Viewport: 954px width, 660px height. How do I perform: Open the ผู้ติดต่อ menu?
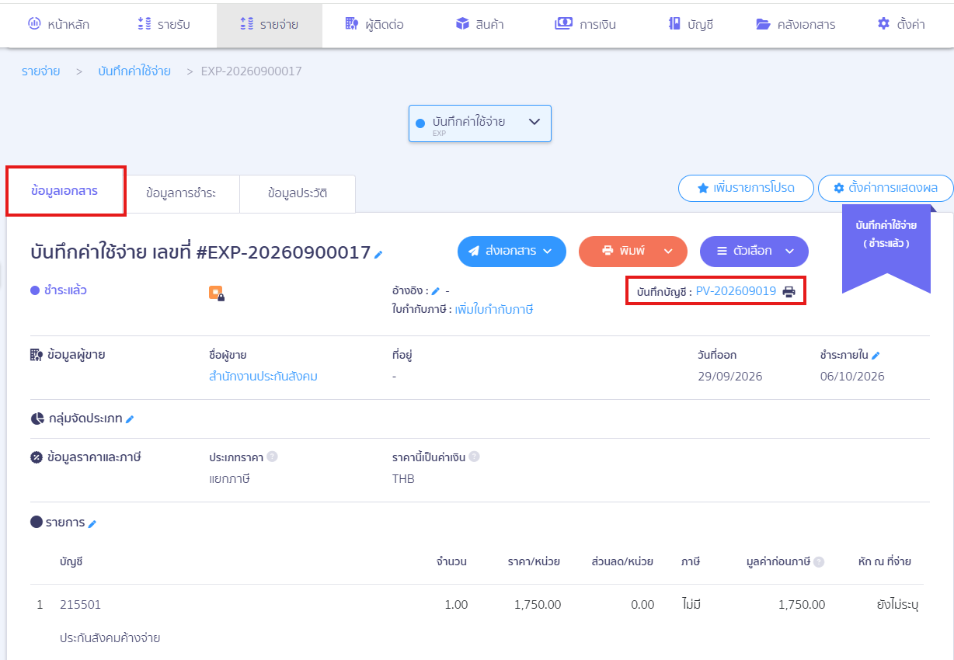click(x=375, y=24)
